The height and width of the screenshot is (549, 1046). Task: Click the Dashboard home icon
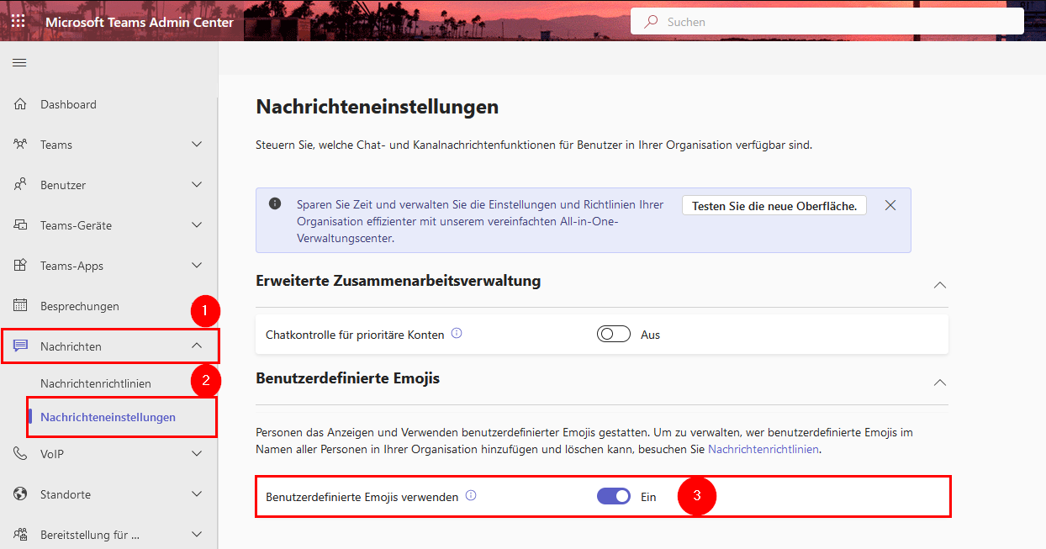[21, 104]
